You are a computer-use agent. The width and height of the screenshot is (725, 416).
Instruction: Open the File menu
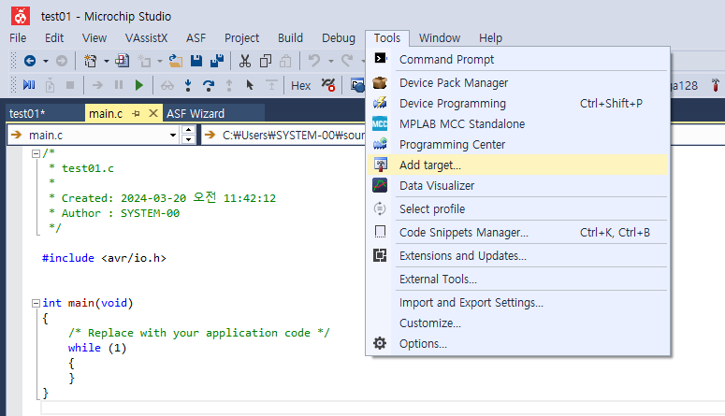[18, 38]
